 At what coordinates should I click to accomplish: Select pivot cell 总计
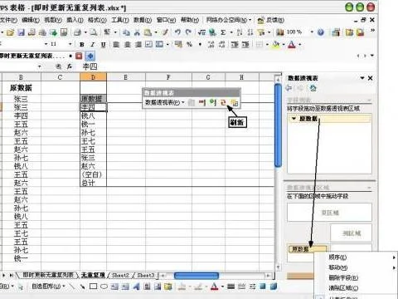click(93, 183)
